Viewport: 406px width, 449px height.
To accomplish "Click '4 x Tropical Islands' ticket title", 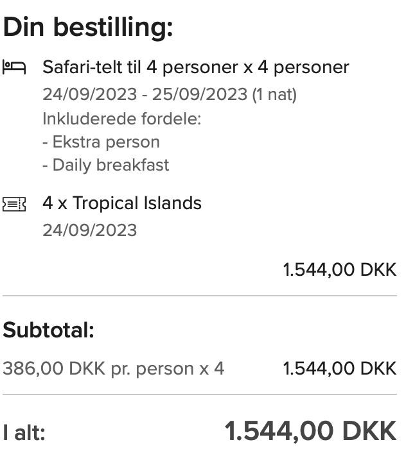I will point(122,203).
